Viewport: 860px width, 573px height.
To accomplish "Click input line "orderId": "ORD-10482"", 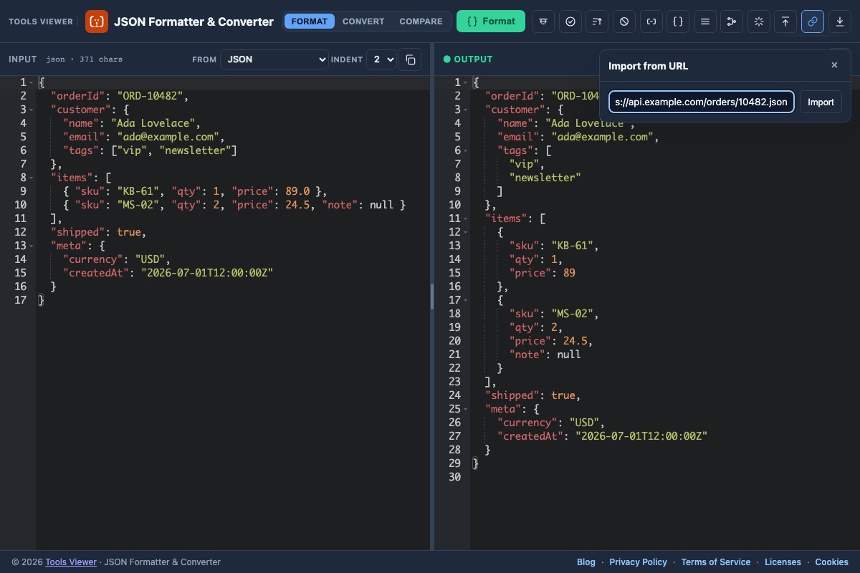I will (120, 96).
